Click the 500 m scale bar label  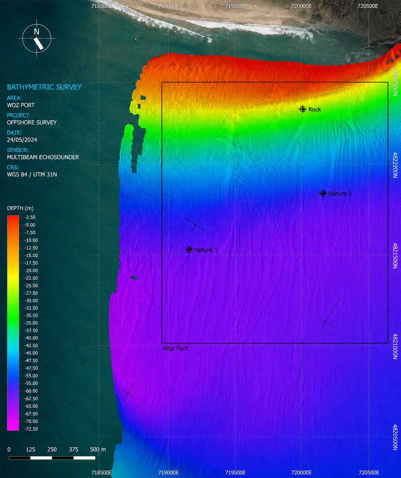click(x=98, y=449)
